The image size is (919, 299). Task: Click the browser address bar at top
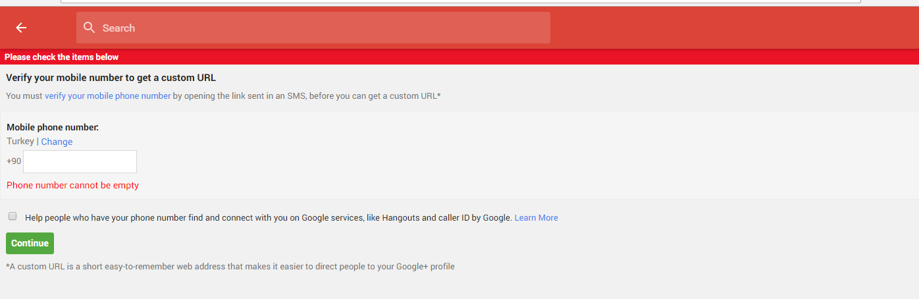tap(461, 2)
